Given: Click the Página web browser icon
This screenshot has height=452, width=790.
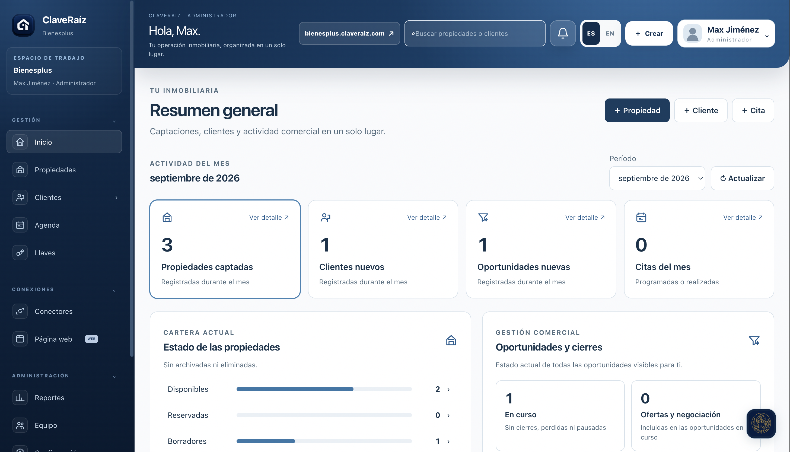Looking at the screenshot, I should [x=20, y=339].
